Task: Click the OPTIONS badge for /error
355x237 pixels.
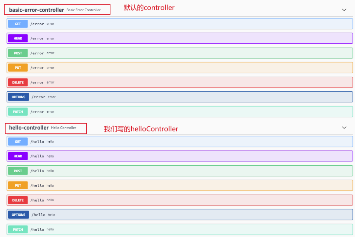Action: (19, 97)
